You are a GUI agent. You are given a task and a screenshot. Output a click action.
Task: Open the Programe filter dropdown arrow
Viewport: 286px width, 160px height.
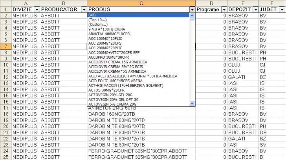tap(224, 9)
